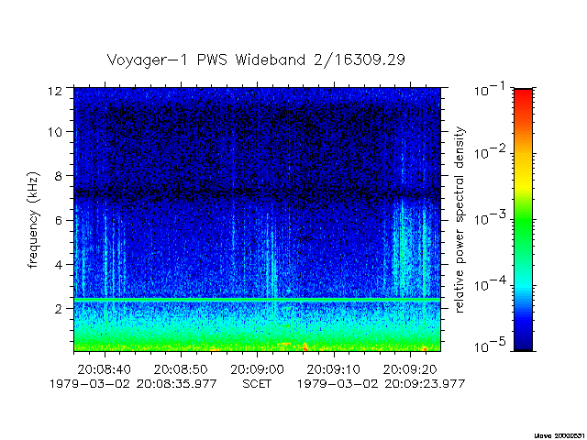Click the frequency (kHz) axis label

point(33,220)
